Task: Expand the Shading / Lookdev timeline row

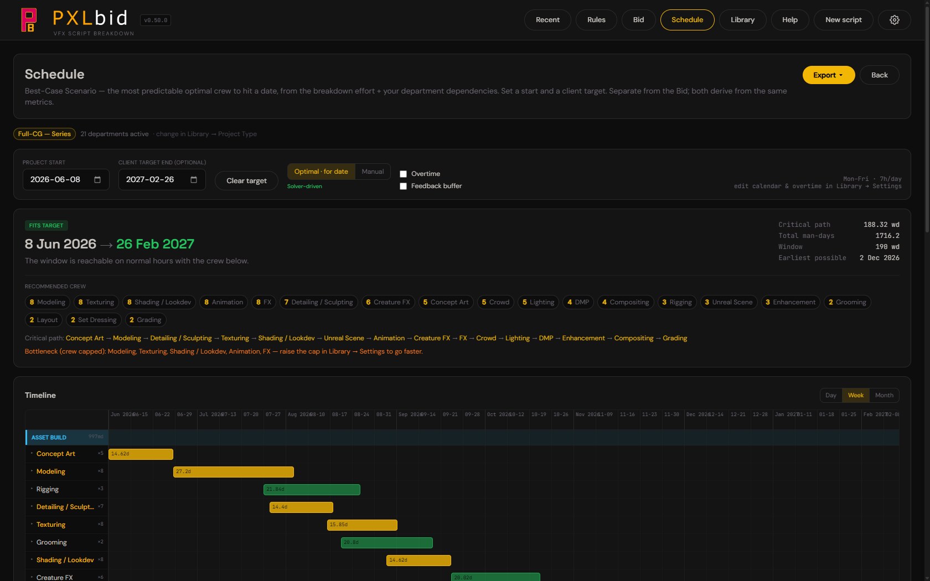Action: [32, 559]
